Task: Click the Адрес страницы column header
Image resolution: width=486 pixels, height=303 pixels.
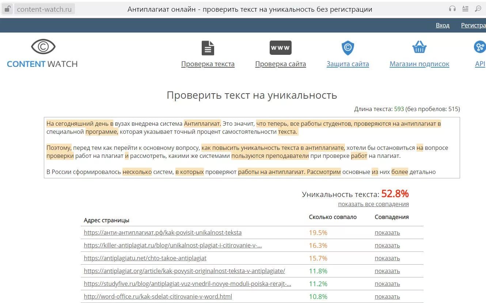Action: coord(106,220)
